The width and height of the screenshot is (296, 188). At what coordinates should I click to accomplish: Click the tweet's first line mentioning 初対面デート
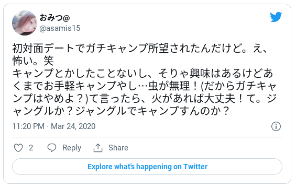pyautogui.click(x=140, y=48)
